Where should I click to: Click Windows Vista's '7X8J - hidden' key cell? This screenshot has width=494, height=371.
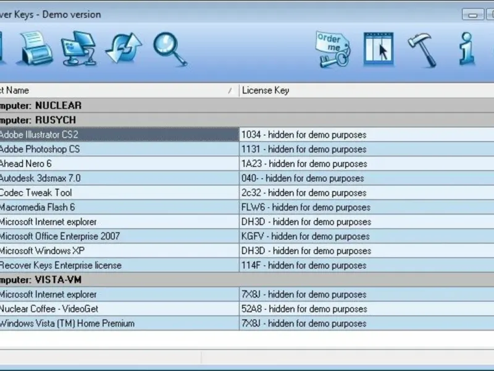(367, 323)
